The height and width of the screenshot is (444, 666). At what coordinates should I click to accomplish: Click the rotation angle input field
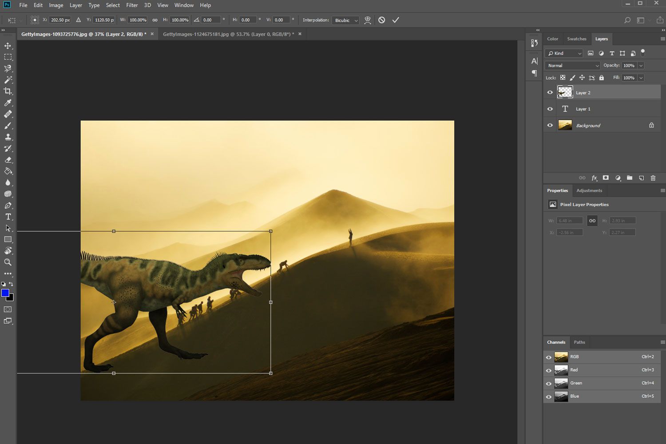(210, 20)
